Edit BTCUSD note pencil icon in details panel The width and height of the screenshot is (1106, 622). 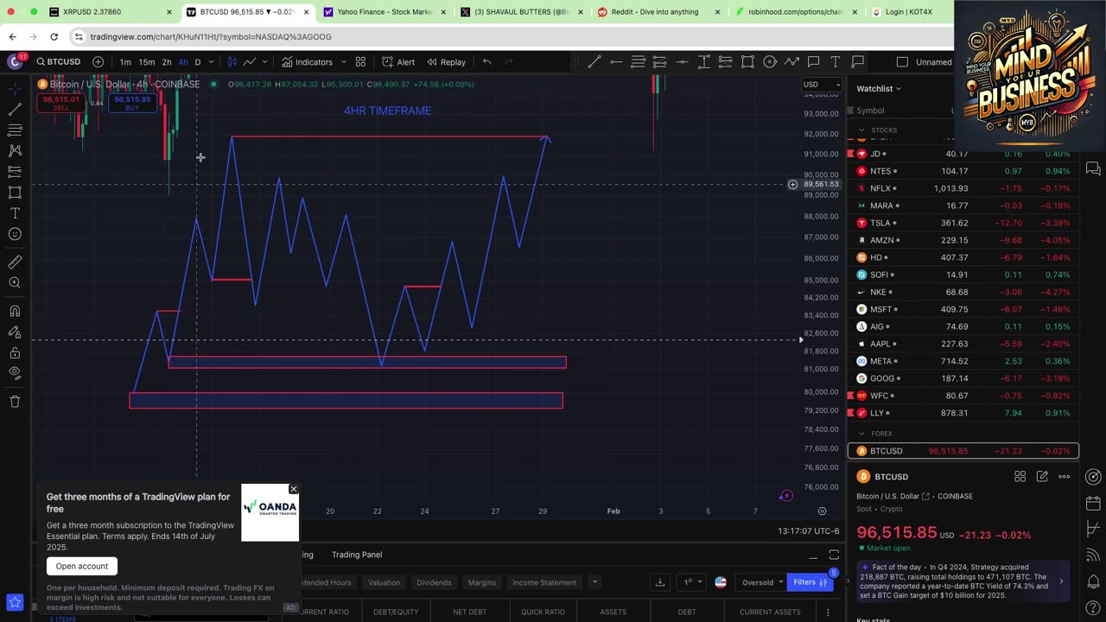[x=1042, y=477]
